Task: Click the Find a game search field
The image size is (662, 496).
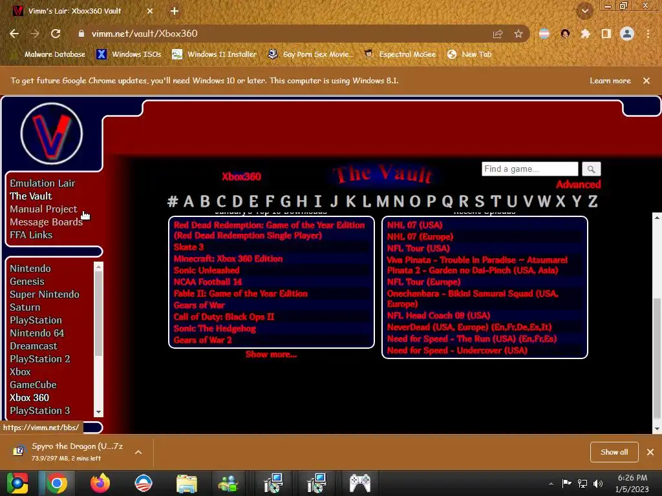Action: tap(530, 169)
